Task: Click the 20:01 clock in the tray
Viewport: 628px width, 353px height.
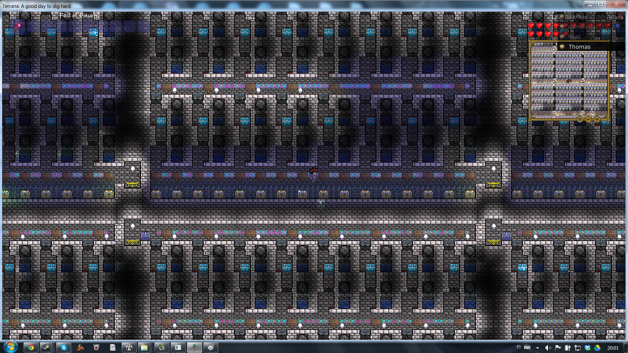Action: click(x=613, y=348)
